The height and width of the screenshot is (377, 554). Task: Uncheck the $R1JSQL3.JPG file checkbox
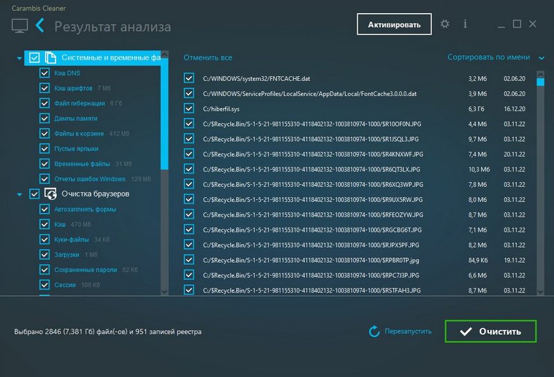click(x=189, y=139)
